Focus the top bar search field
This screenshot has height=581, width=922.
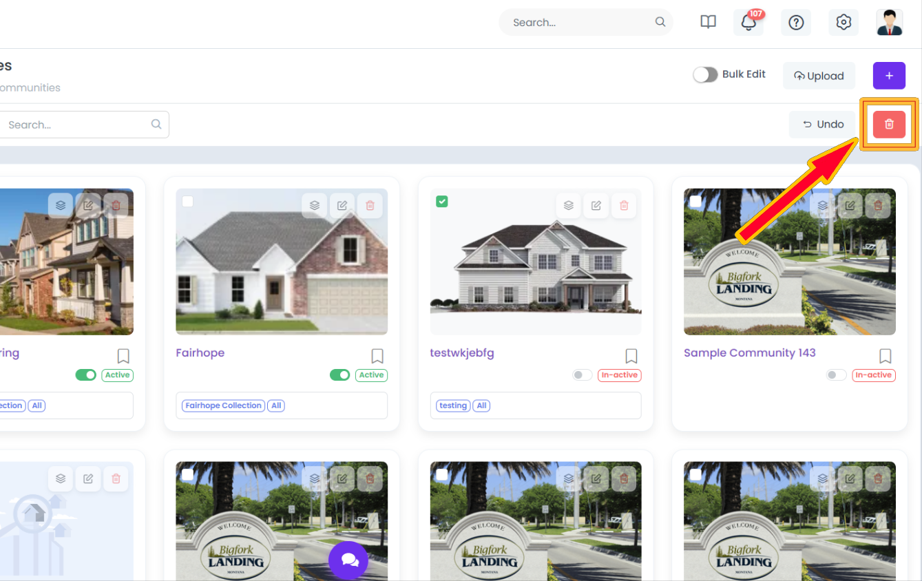coord(586,22)
